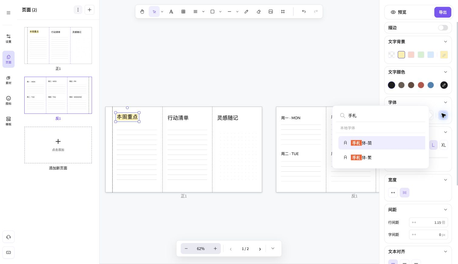The width and height of the screenshot is (458, 264).
Task: Select the 反1 page thumbnail
Action: click(58, 95)
